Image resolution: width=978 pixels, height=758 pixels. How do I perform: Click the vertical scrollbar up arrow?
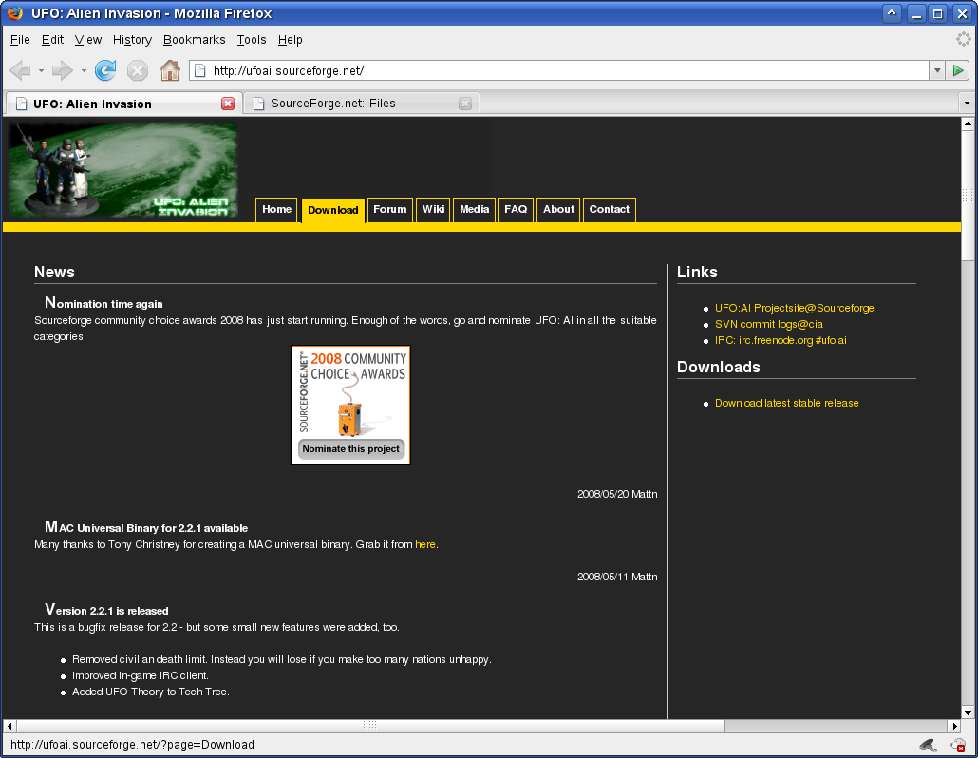(x=968, y=123)
